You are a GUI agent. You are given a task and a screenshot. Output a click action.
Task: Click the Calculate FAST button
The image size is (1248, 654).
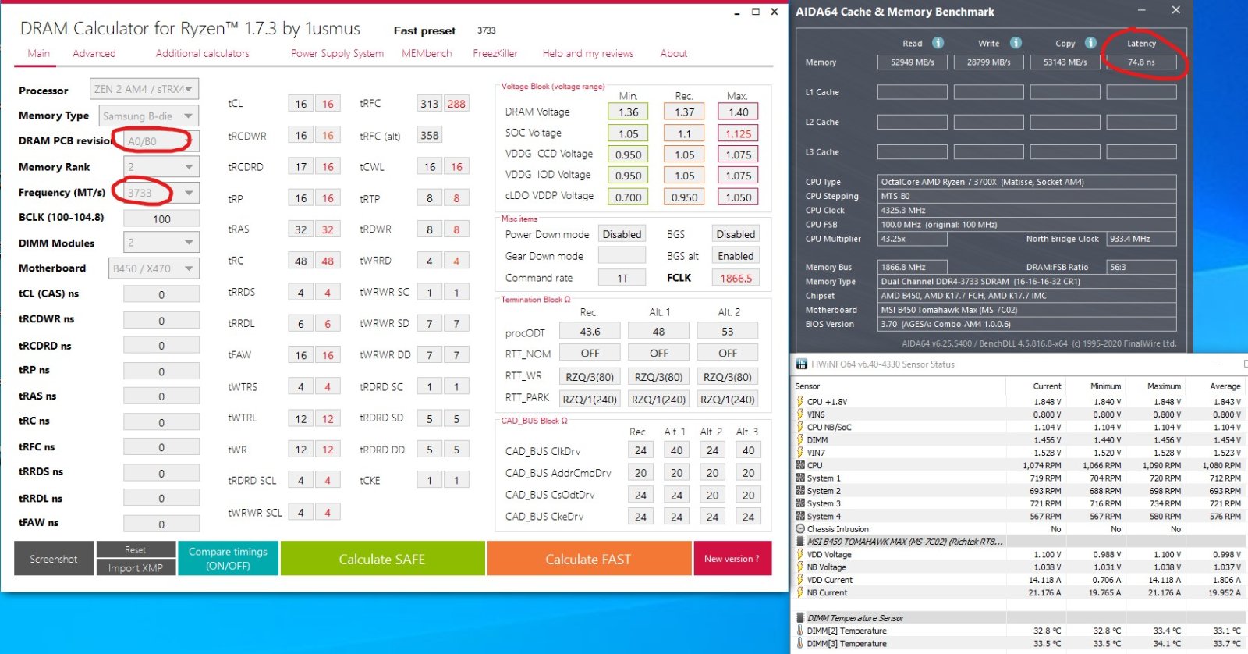[x=588, y=559]
